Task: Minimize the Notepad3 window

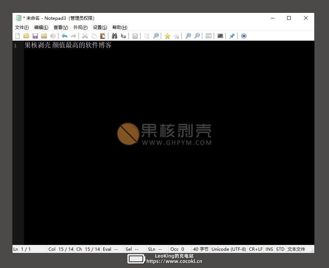Action: 272,18
